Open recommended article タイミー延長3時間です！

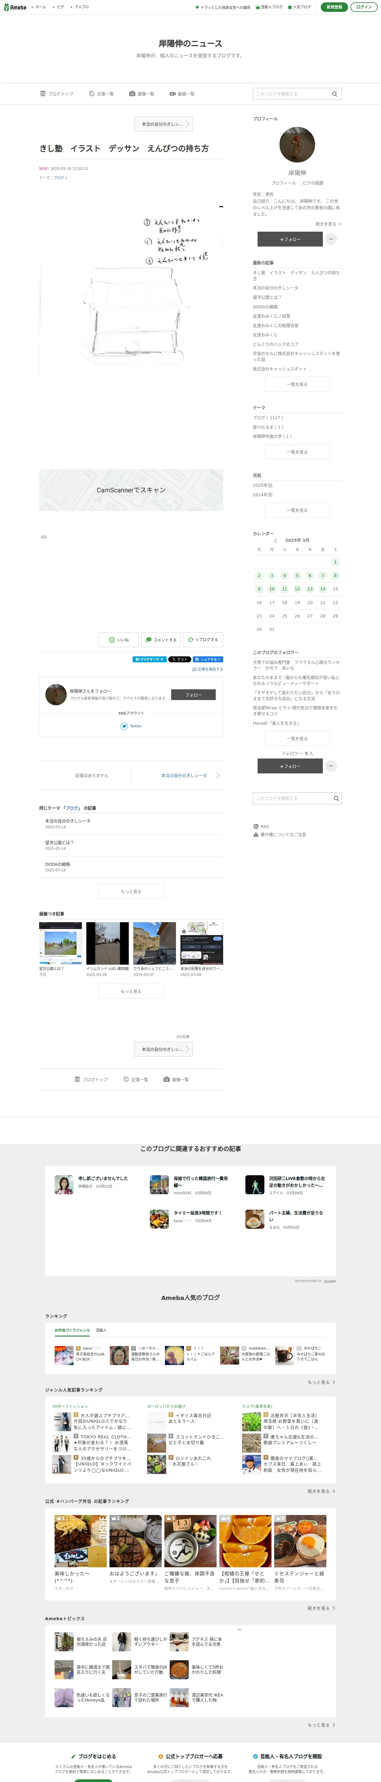point(198,1213)
